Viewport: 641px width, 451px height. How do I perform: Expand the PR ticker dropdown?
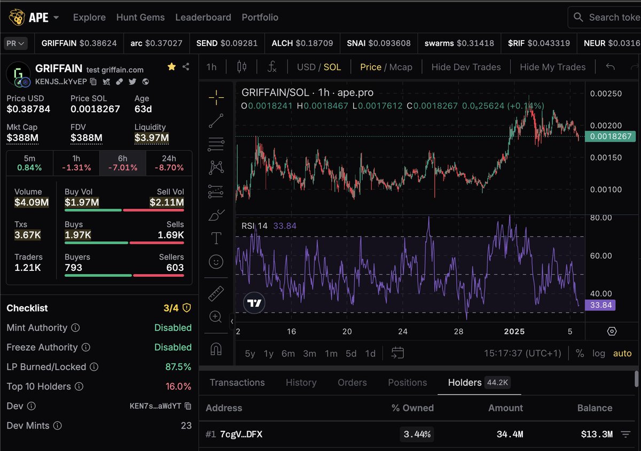[15, 43]
